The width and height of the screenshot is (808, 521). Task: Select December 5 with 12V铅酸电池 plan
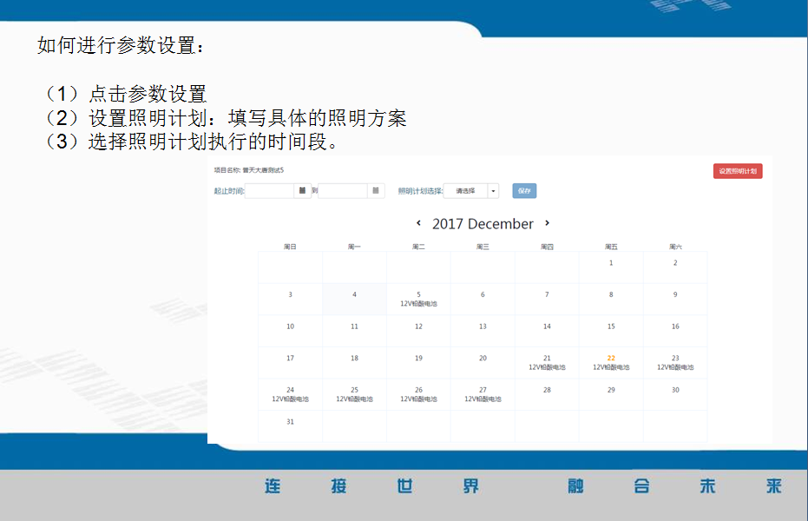tap(418, 299)
